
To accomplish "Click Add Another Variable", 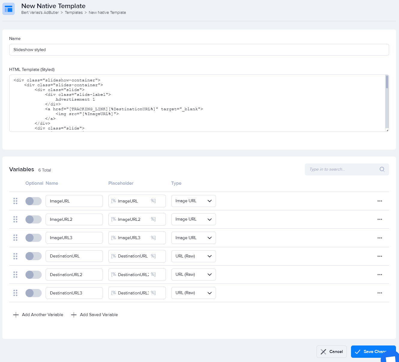I will [x=38, y=315].
